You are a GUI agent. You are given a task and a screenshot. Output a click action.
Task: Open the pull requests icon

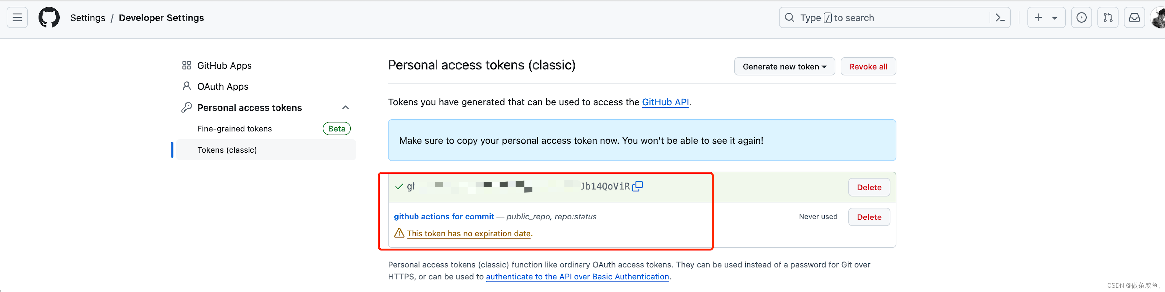[x=1108, y=17]
